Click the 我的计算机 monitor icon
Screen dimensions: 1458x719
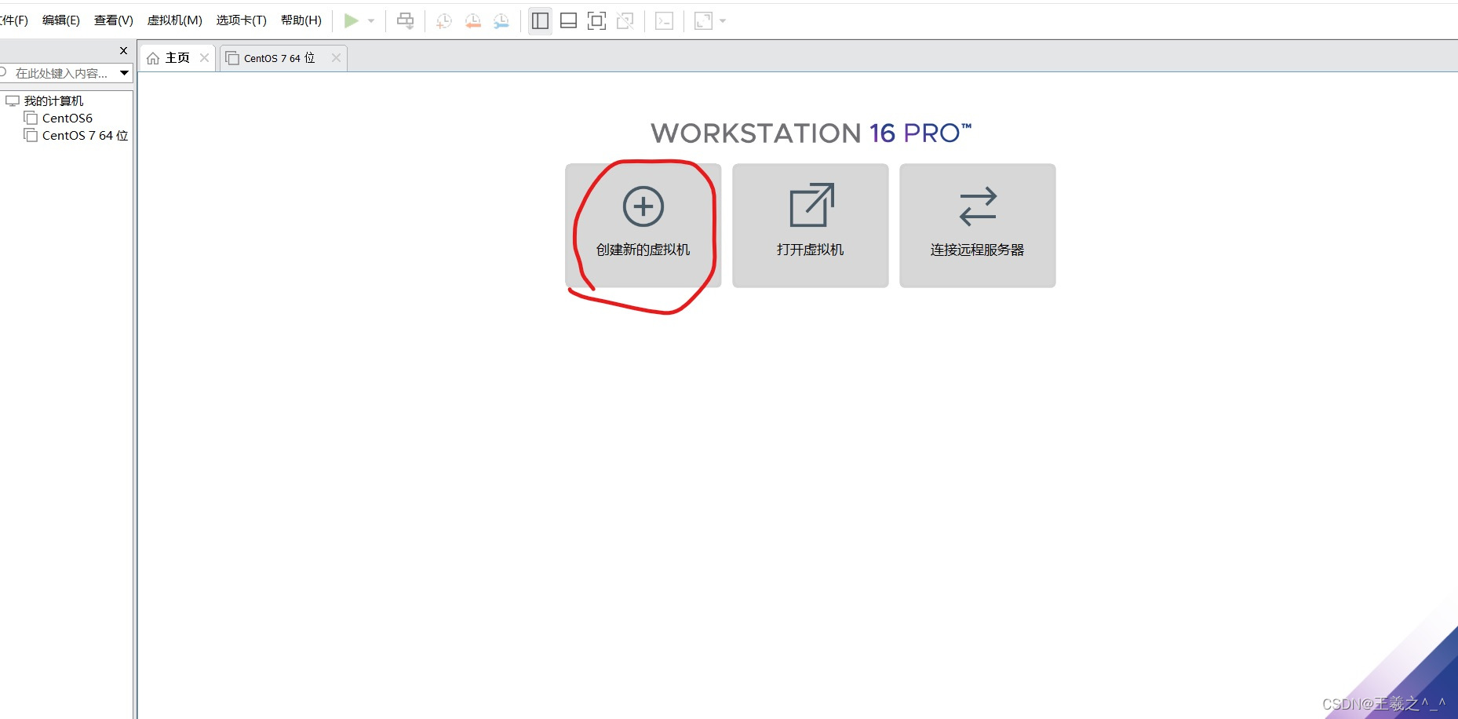point(13,100)
